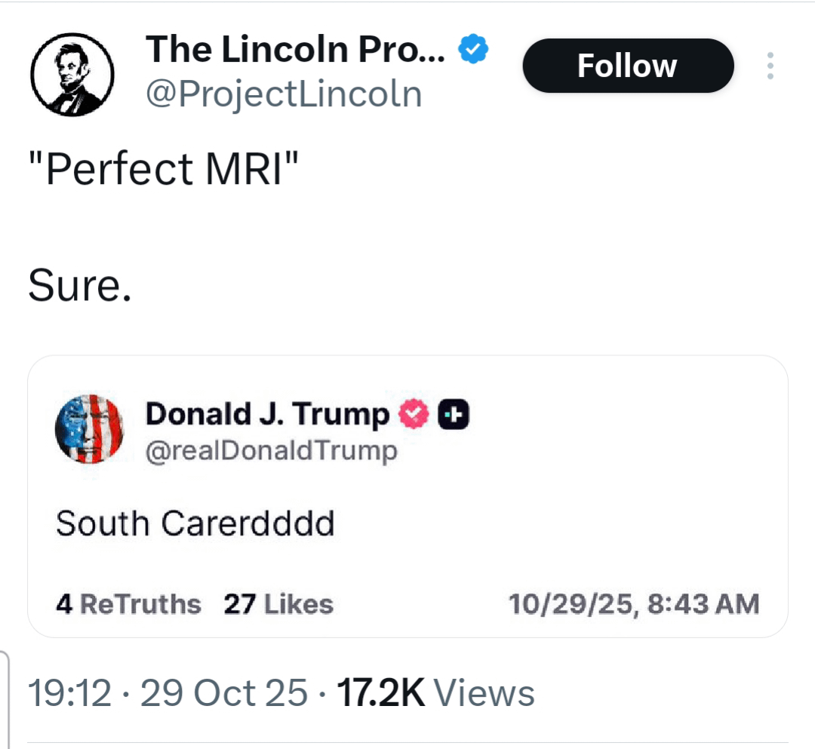Click the @realDonaldTrump handle

(x=271, y=451)
